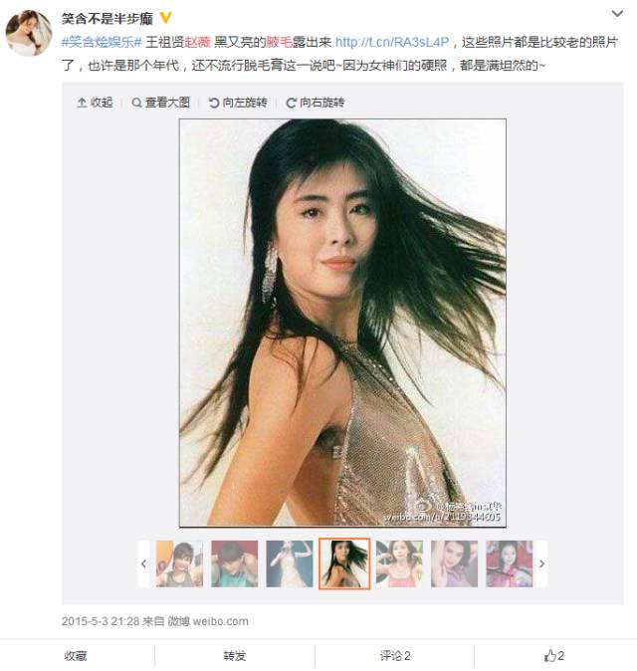Open 查看大图 to view large image
The image size is (637, 671).
tap(161, 103)
